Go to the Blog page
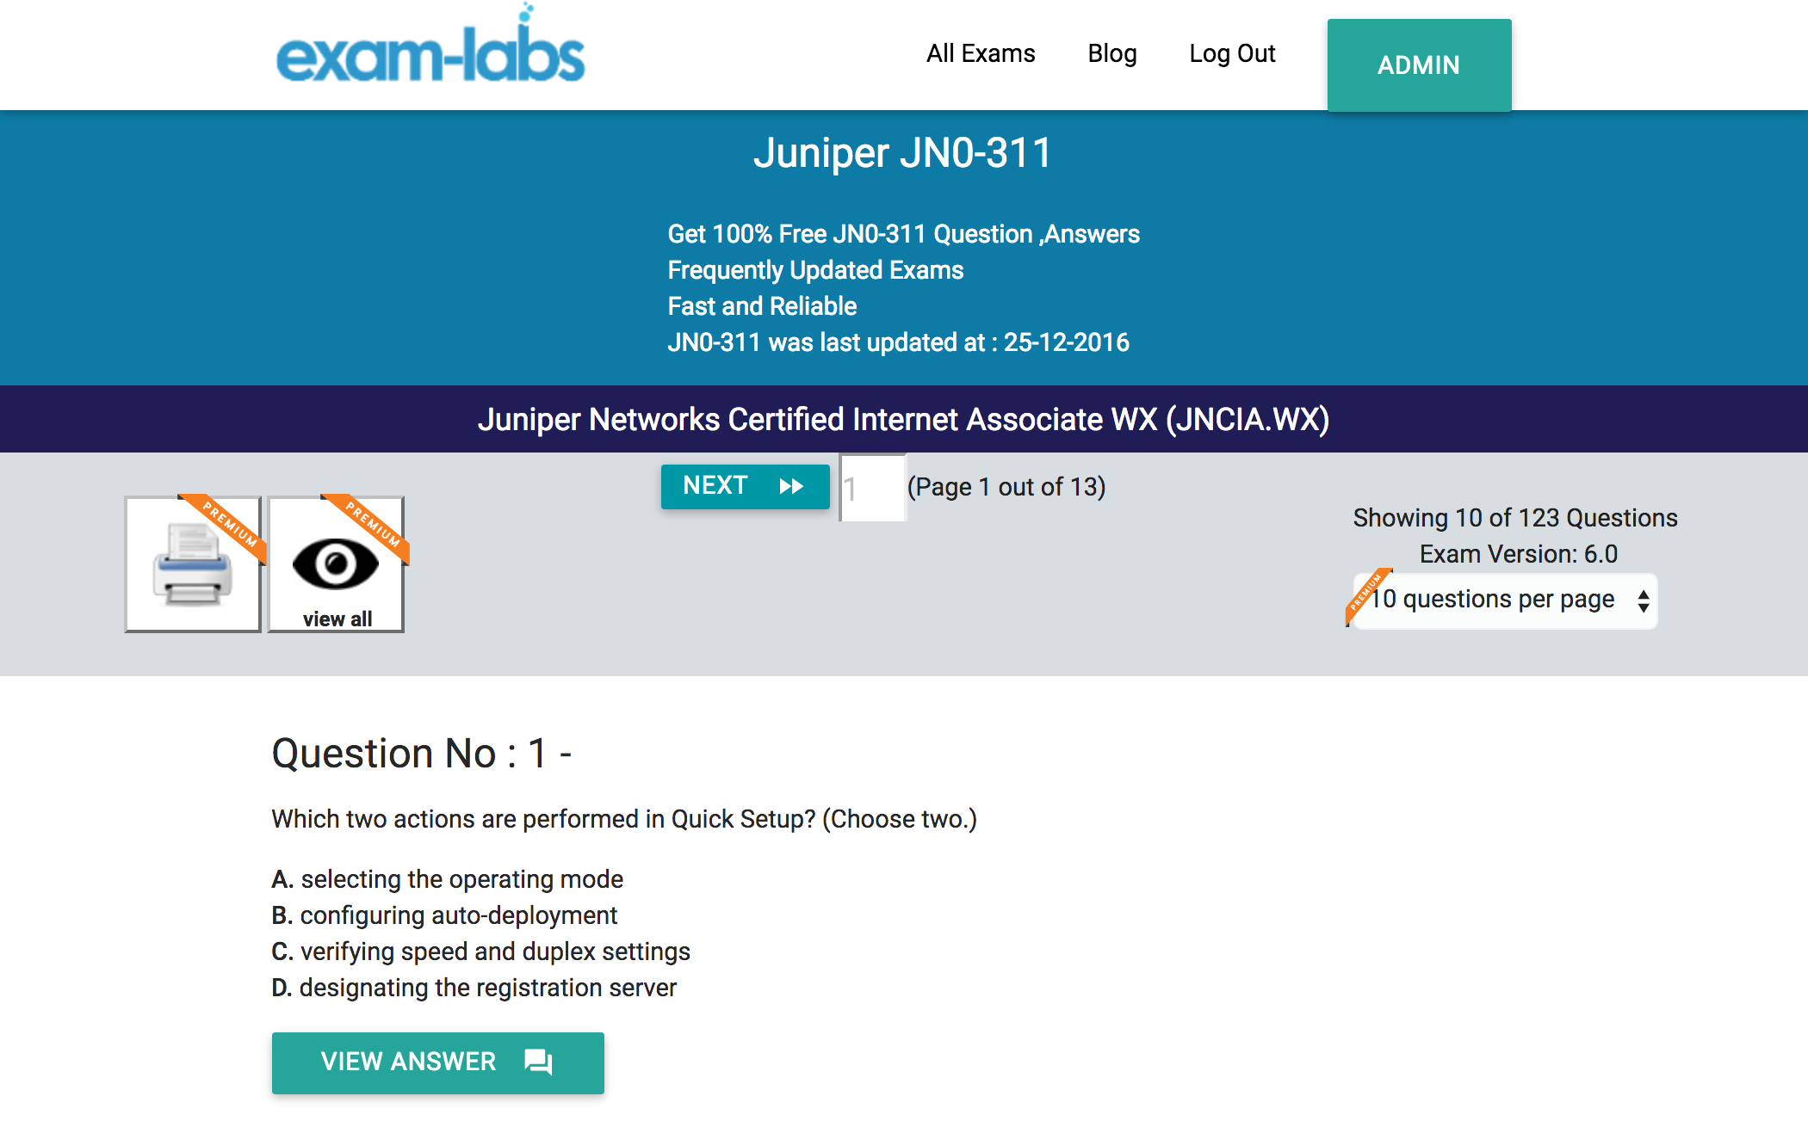 tap(1112, 53)
